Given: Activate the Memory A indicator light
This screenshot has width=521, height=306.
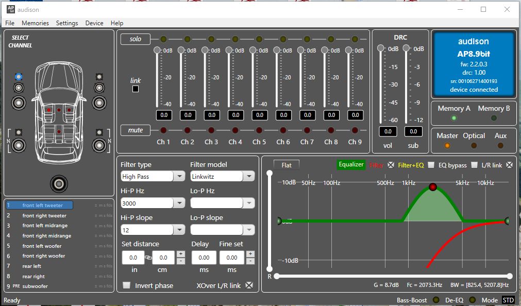Looking at the screenshot, I should (x=454, y=118).
